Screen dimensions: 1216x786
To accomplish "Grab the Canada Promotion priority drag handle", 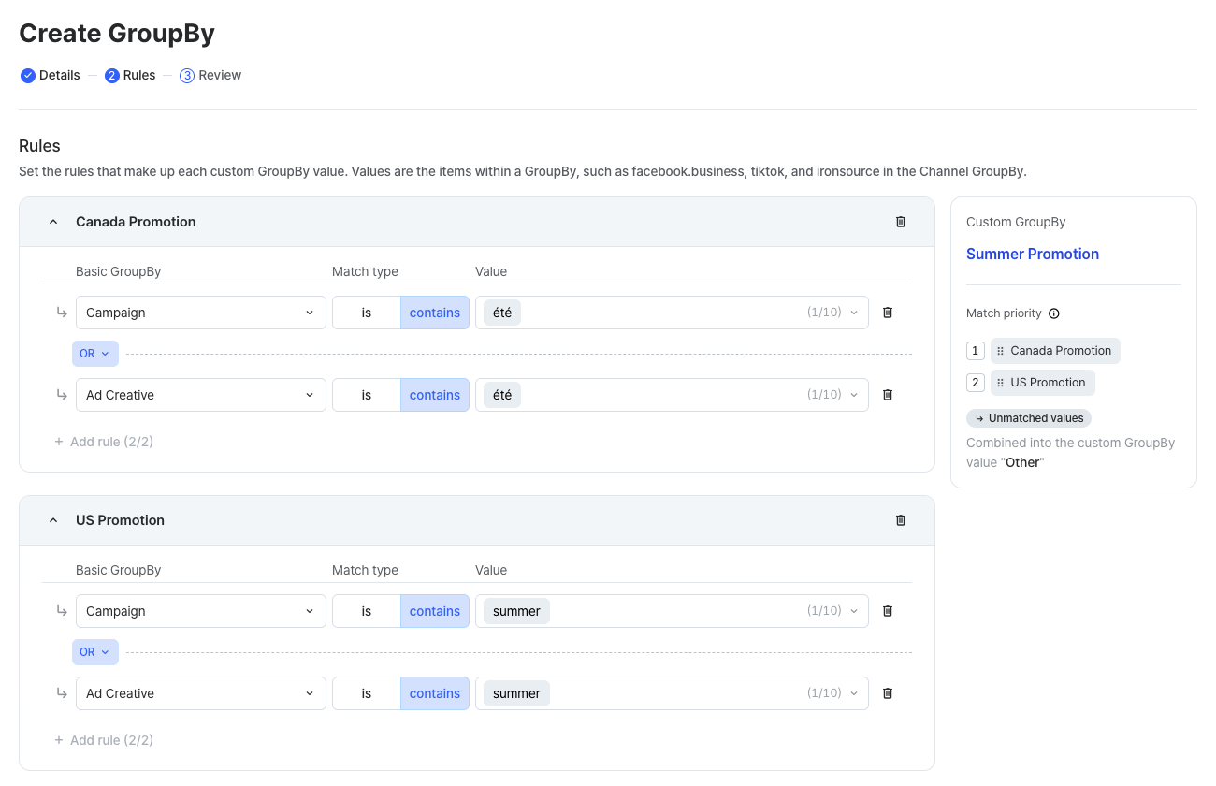I will (1001, 351).
